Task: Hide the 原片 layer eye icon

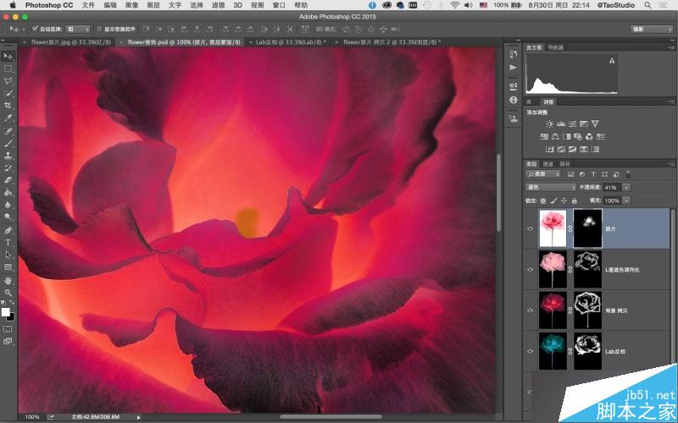Action: [x=531, y=228]
